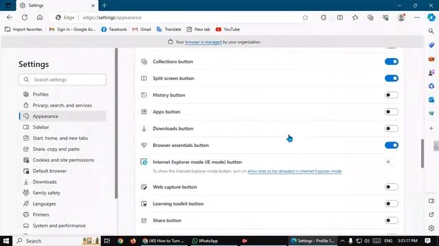Open the Translate bookmark

[169, 29]
